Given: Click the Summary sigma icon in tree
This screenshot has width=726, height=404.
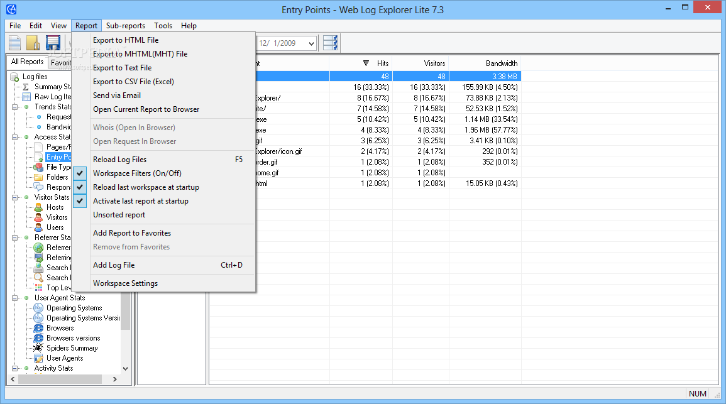Looking at the screenshot, I should coord(26,87).
